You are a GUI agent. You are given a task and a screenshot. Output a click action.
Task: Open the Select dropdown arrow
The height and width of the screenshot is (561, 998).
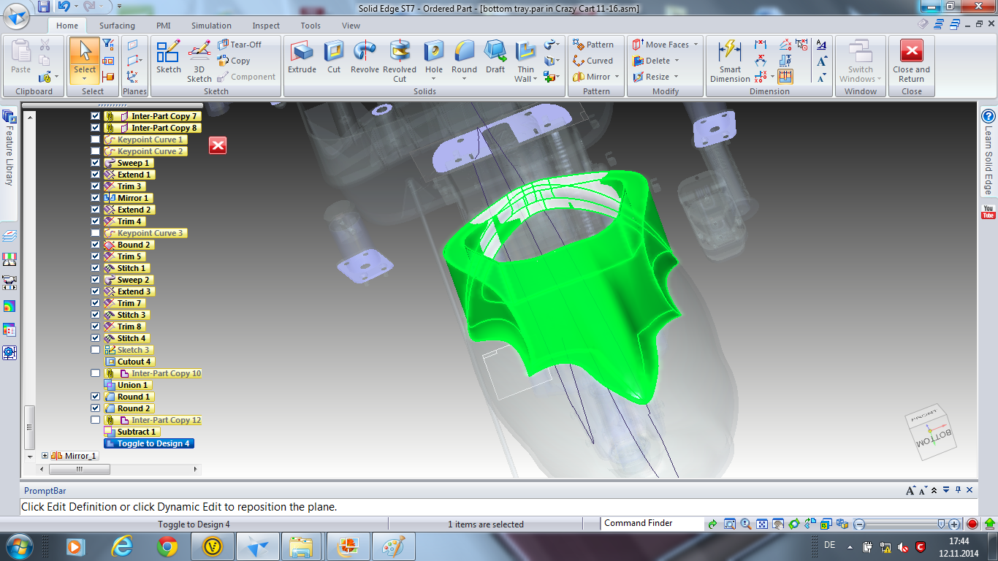(85, 79)
